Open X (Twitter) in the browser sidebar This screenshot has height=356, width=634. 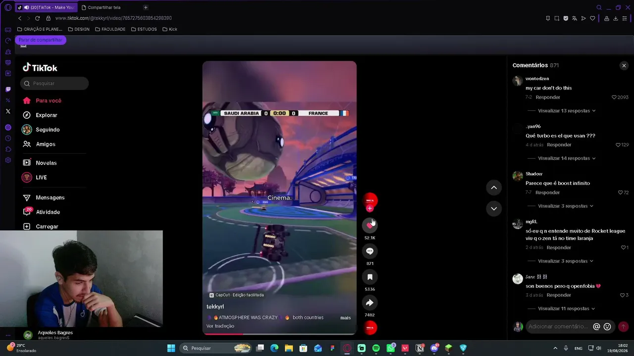(8, 111)
